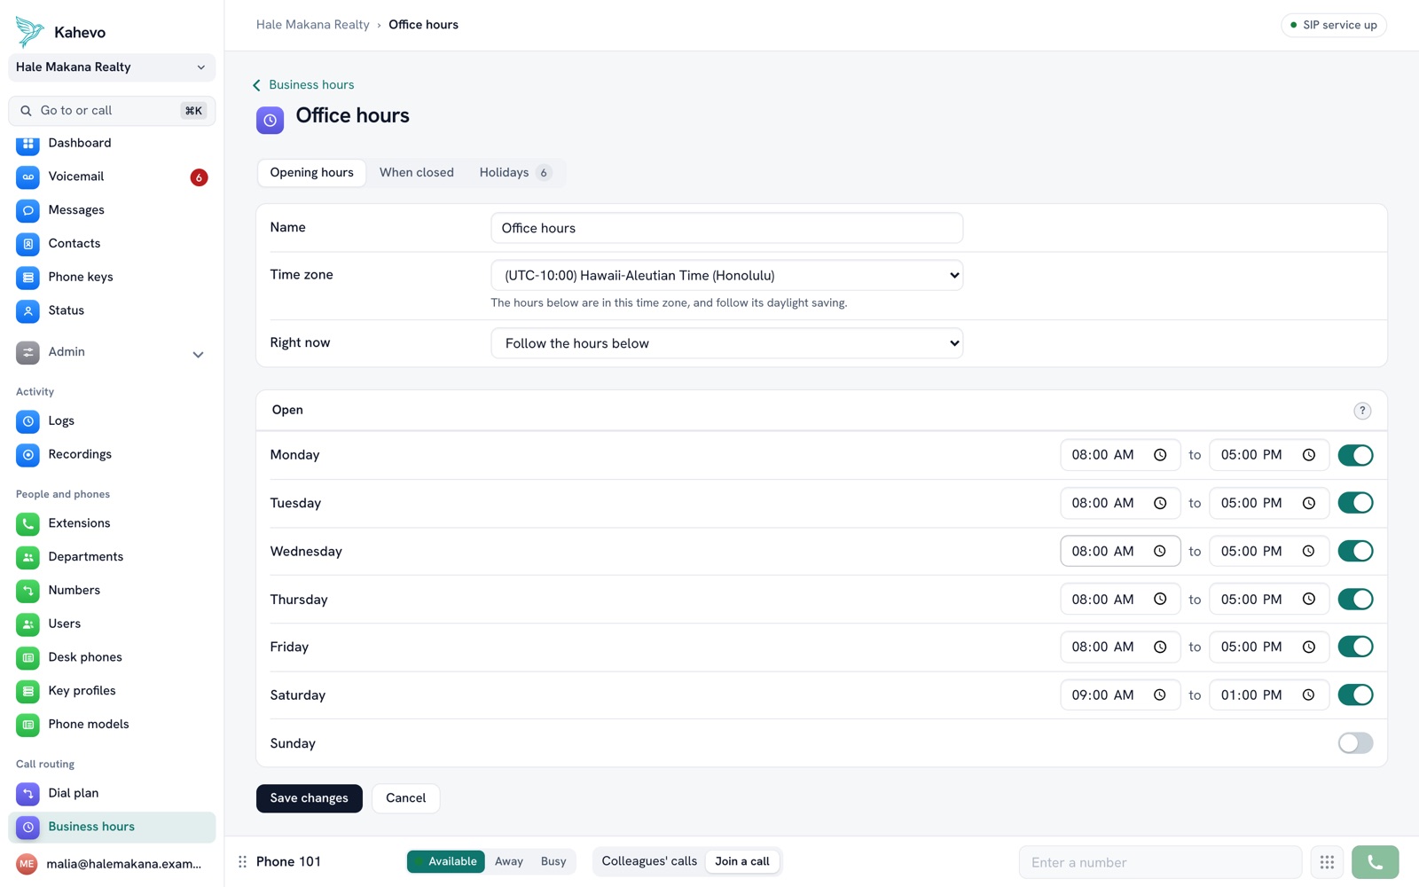Turn off Saturday opening hours
1419x887 pixels.
pyautogui.click(x=1355, y=695)
